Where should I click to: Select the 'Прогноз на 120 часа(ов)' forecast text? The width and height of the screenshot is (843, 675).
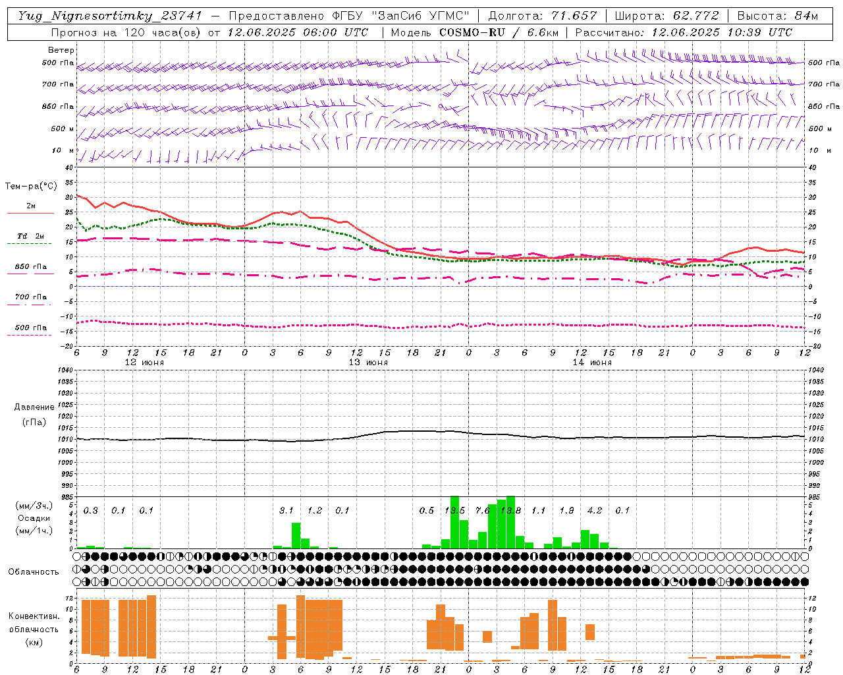[127, 32]
